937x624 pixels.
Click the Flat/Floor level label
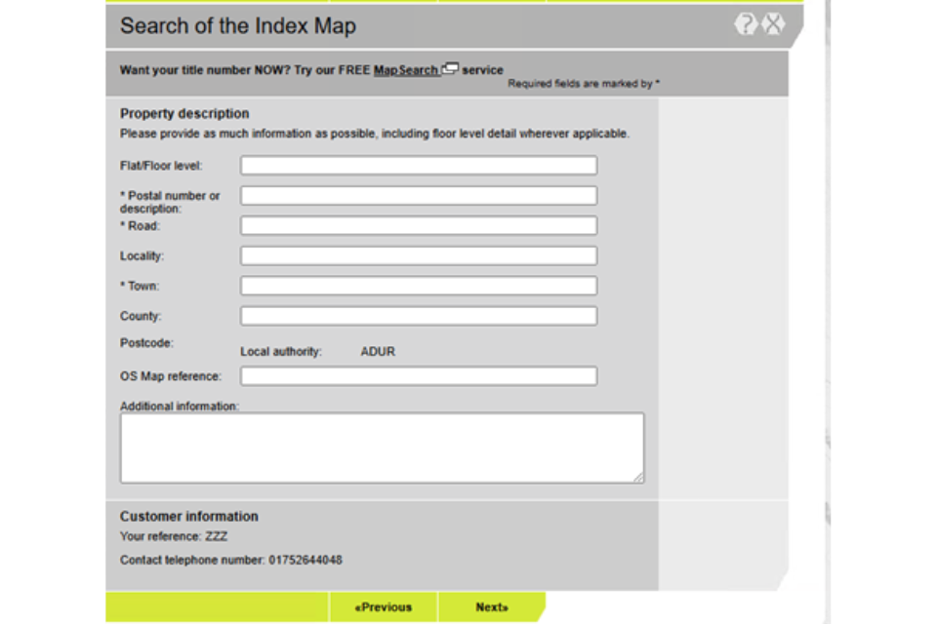coord(161,166)
